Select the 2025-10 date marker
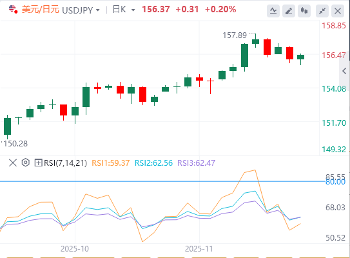The image size is (350, 258). [75, 248]
